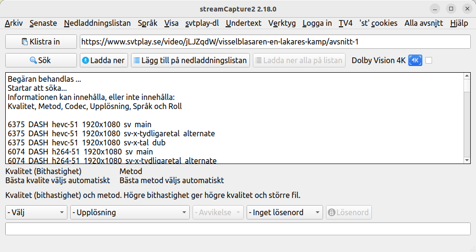476x252 pixels.
Task: Click the line '6074 DASH h264-51 1920x1080 sv main'
Action: click(80, 152)
